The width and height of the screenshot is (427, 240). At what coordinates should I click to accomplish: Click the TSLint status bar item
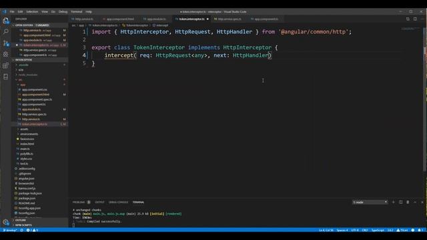coord(402,230)
